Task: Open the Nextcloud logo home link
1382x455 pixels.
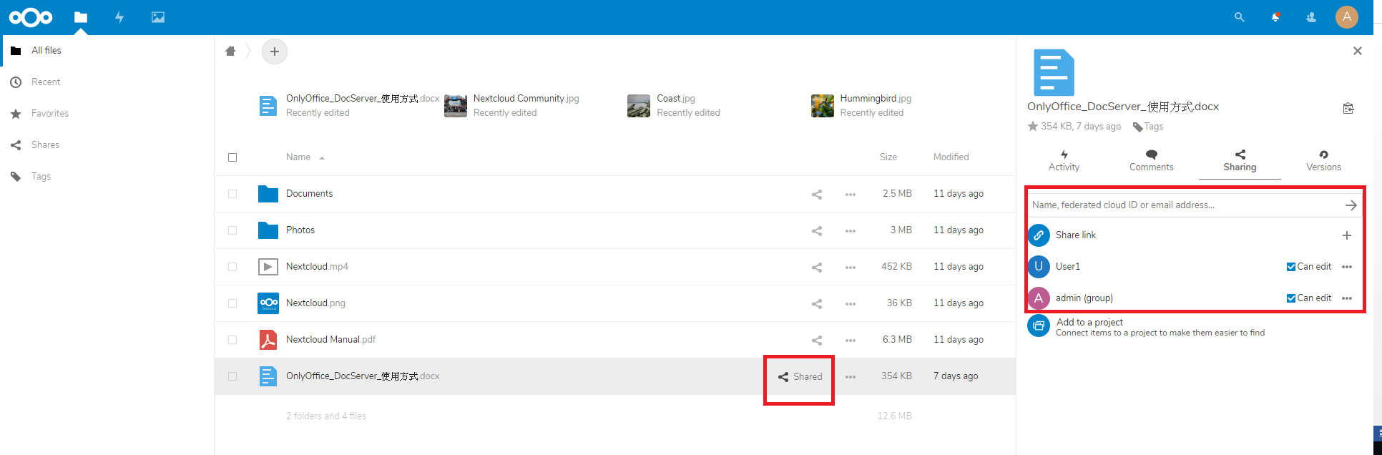Action: point(31,17)
